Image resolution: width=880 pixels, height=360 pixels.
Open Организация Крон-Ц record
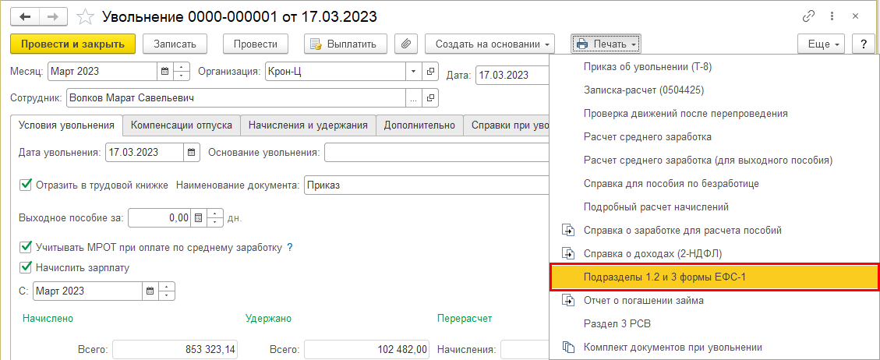pos(430,72)
